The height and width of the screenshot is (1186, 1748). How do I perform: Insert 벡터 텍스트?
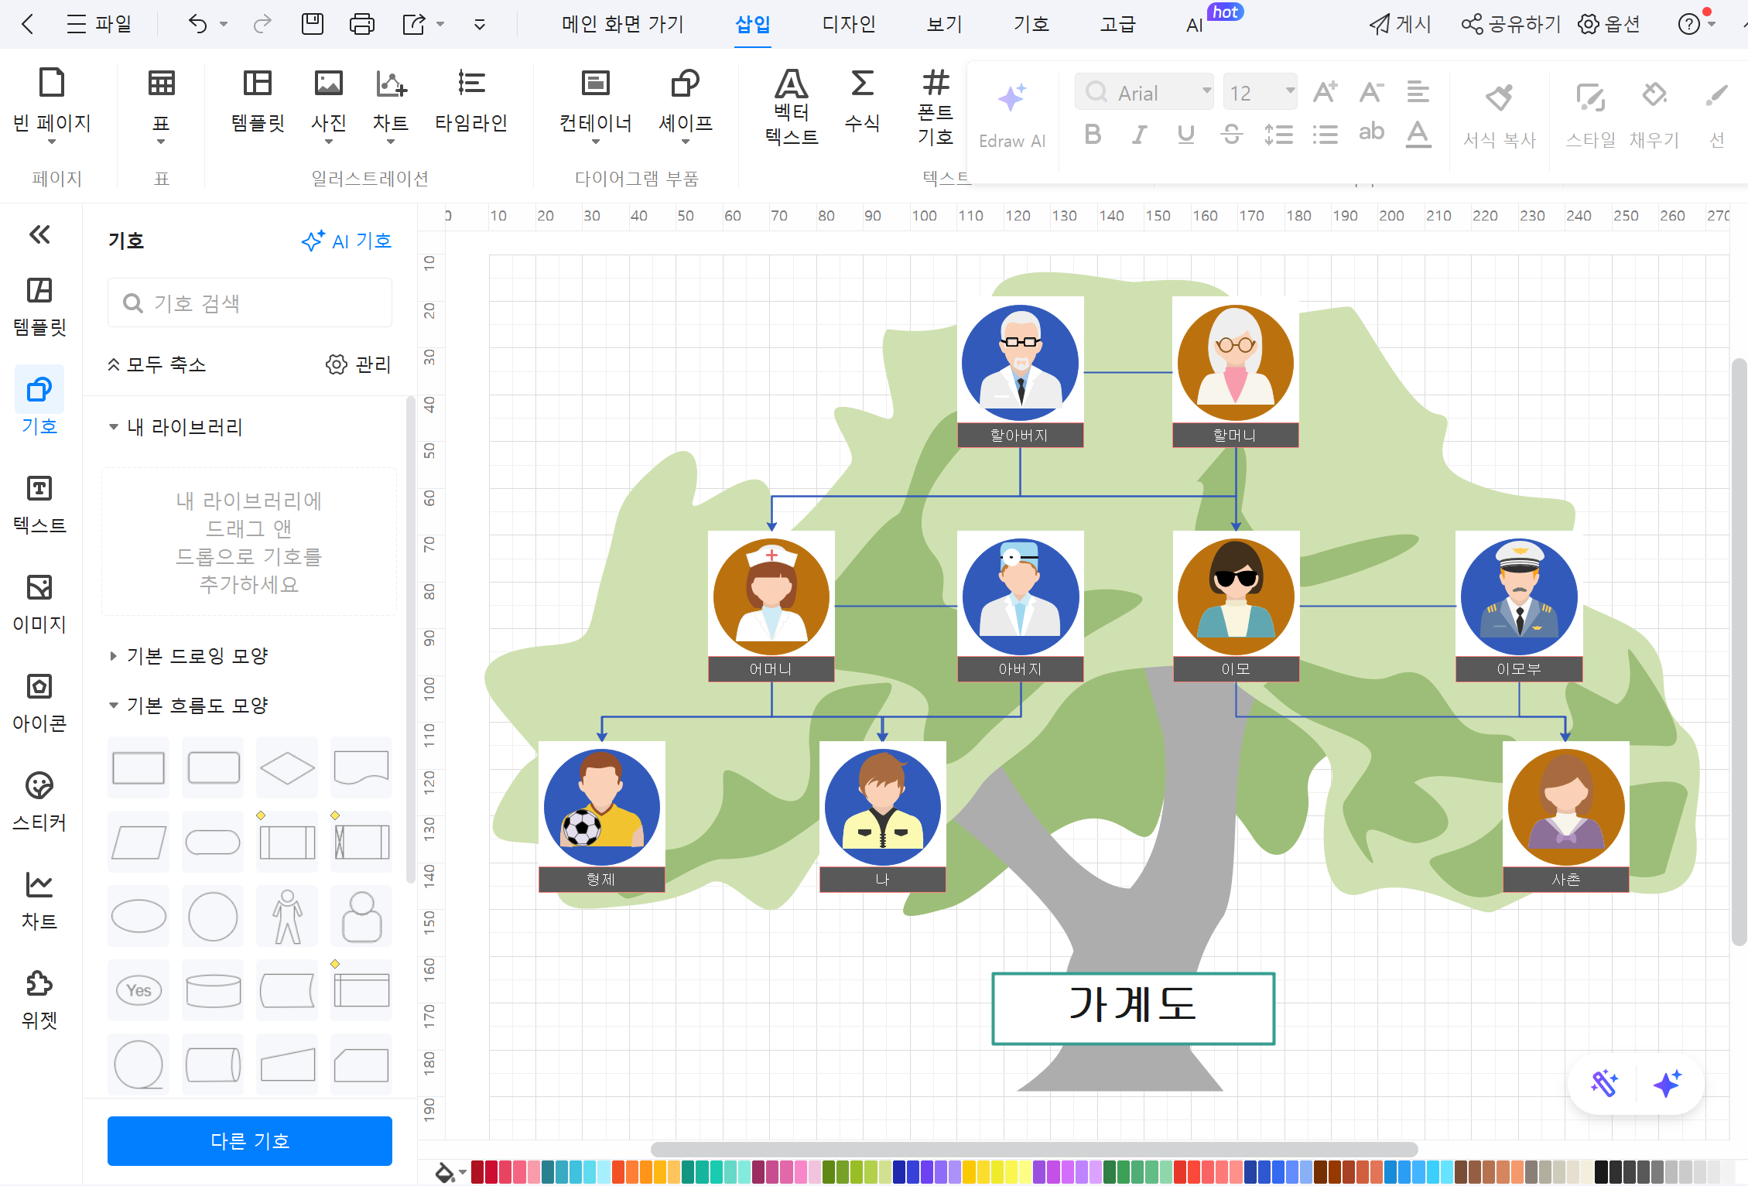coord(792,108)
